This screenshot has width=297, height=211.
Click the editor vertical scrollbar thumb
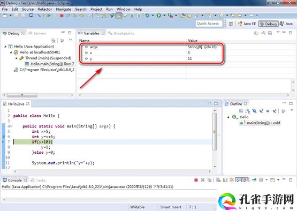pyautogui.click(x=215, y=132)
